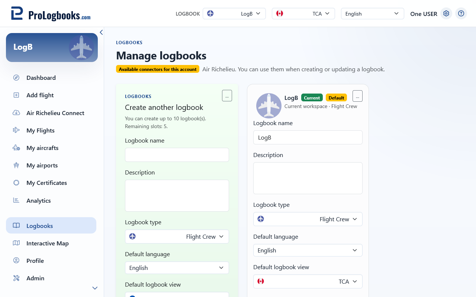Click airplane icon in header LogB dropdown

click(x=210, y=13)
